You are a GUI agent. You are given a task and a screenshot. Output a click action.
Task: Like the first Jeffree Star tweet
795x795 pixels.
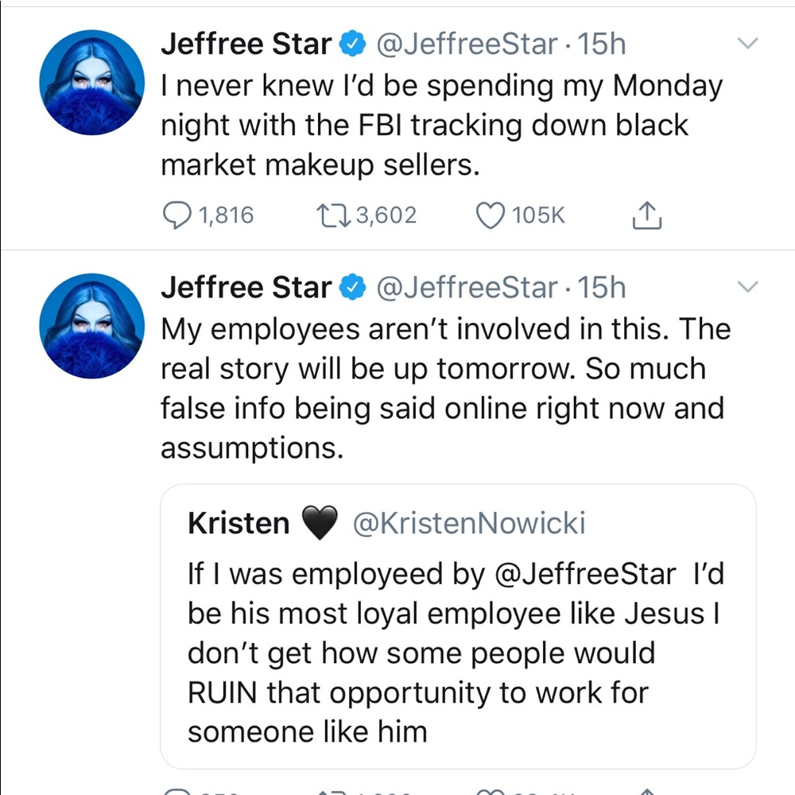(x=490, y=215)
